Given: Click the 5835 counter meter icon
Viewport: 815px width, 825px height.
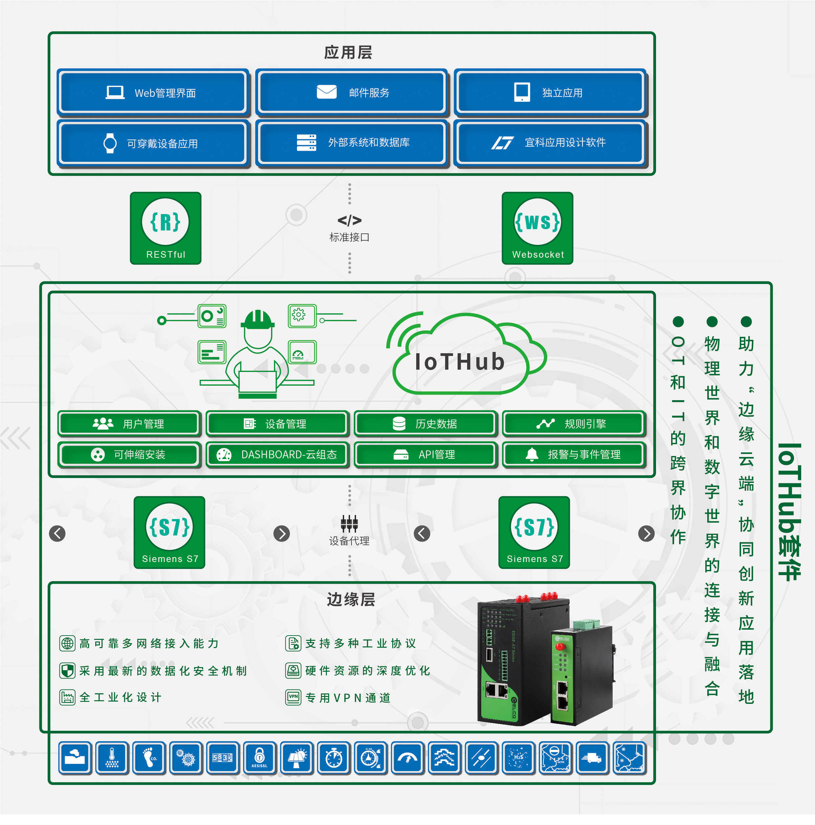Looking at the screenshot, I should (x=223, y=758).
